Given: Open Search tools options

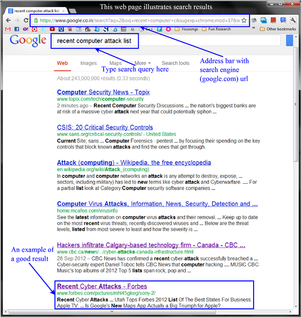Looking at the screenshot, I should [x=175, y=63].
